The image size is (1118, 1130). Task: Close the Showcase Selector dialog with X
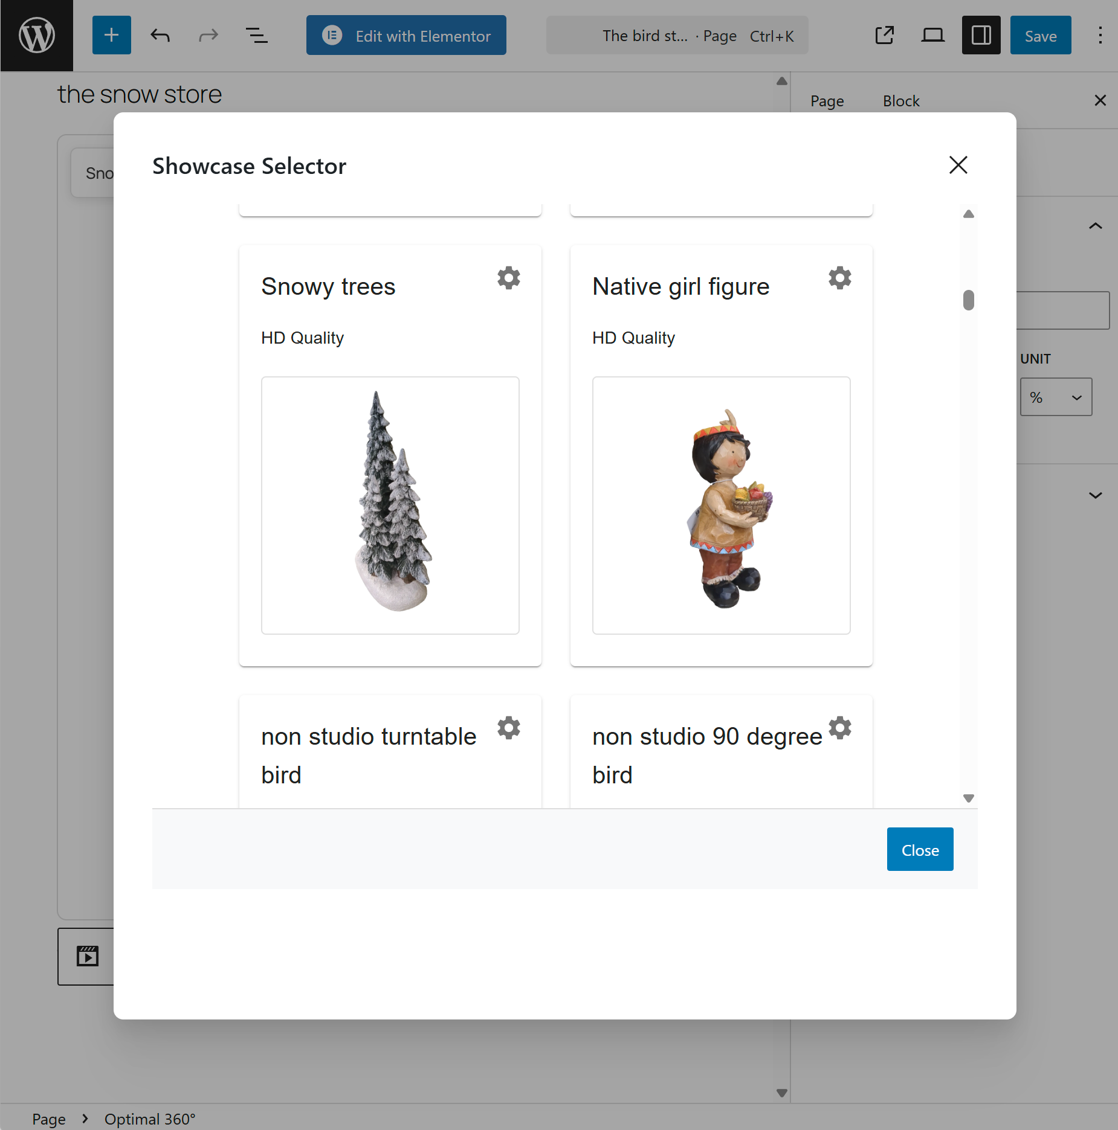coord(958,165)
